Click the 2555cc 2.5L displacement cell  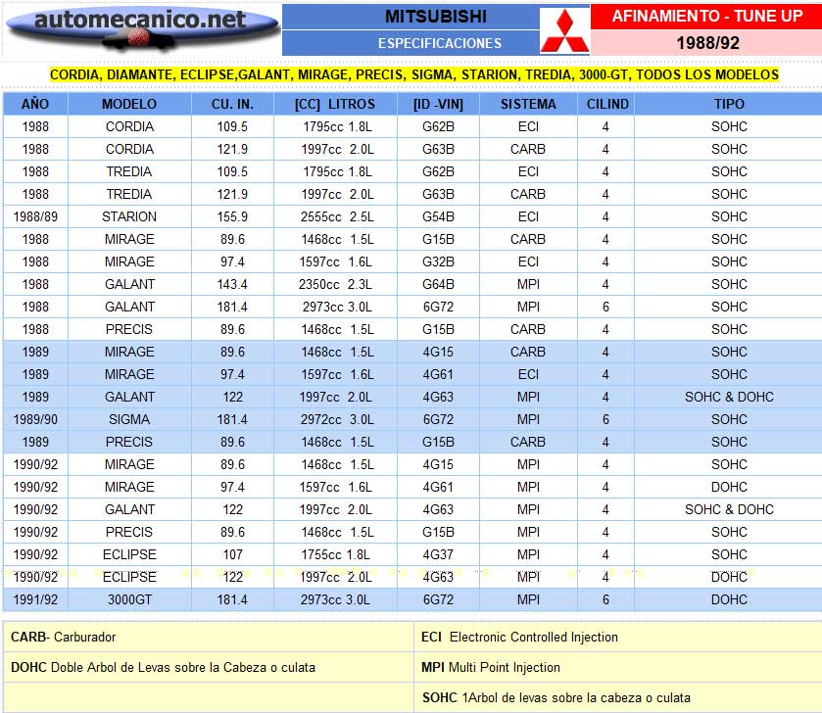tap(337, 216)
